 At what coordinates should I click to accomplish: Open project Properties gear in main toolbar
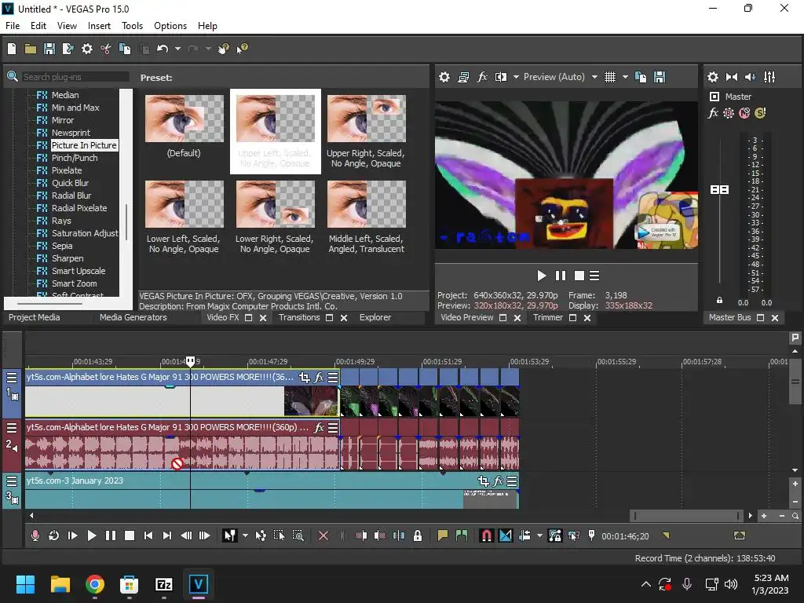coord(87,49)
